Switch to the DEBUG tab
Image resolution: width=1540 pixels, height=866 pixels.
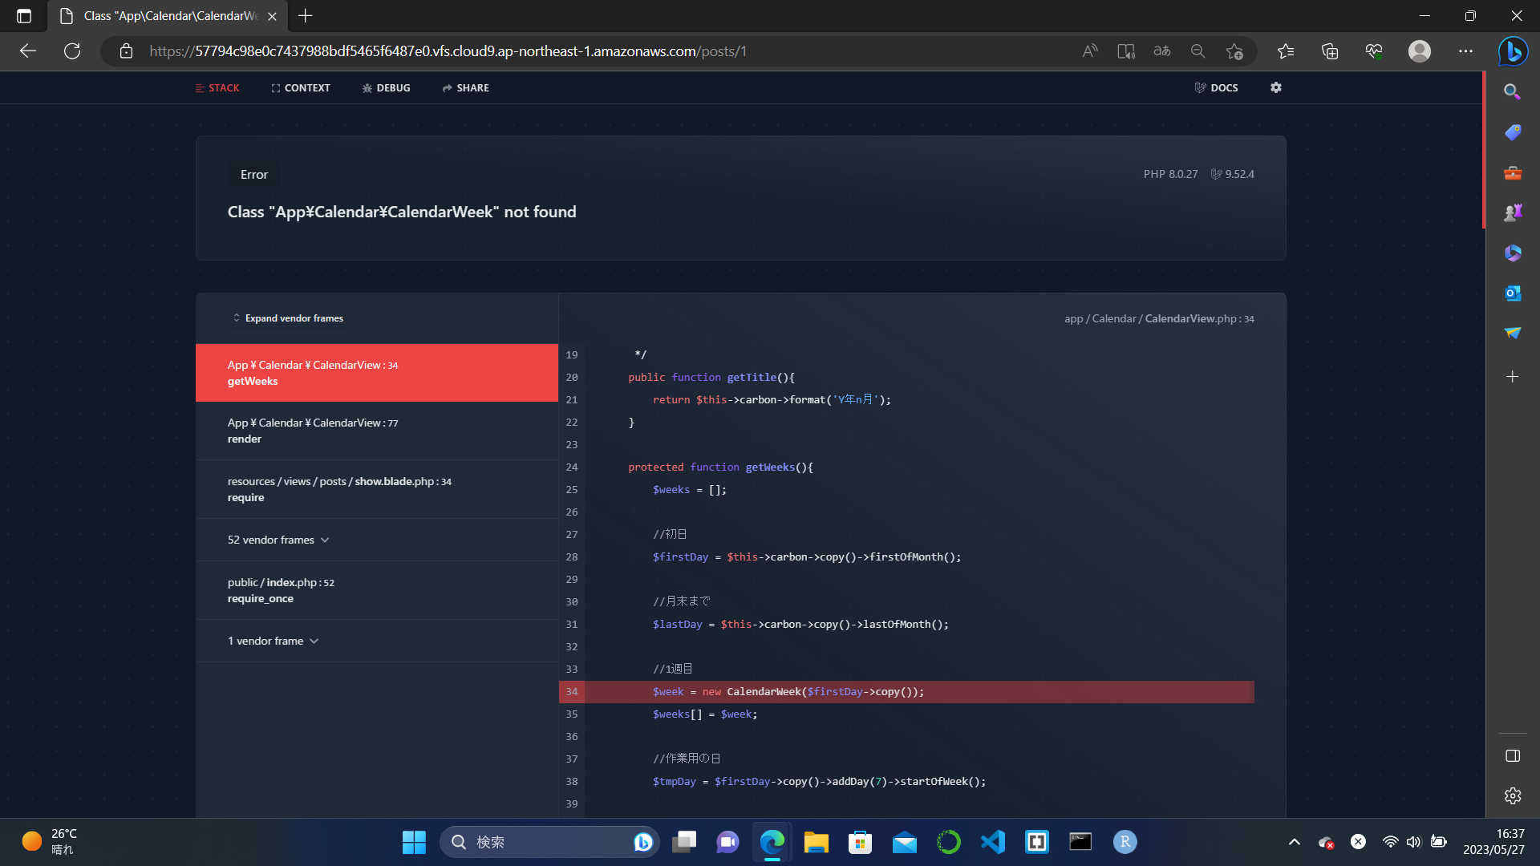pyautogui.click(x=387, y=88)
